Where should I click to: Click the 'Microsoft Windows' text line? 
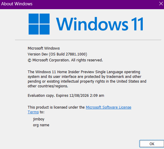pos(44,48)
